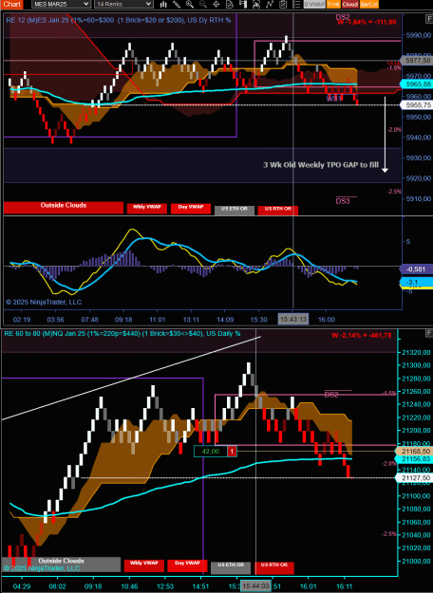
Task: Click the 5977,50 price axis marker
Action: coord(417,60)
